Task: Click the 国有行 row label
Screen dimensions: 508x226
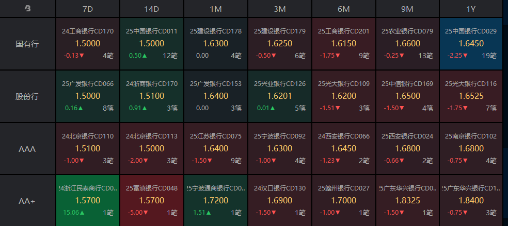Action: (27, 44)
